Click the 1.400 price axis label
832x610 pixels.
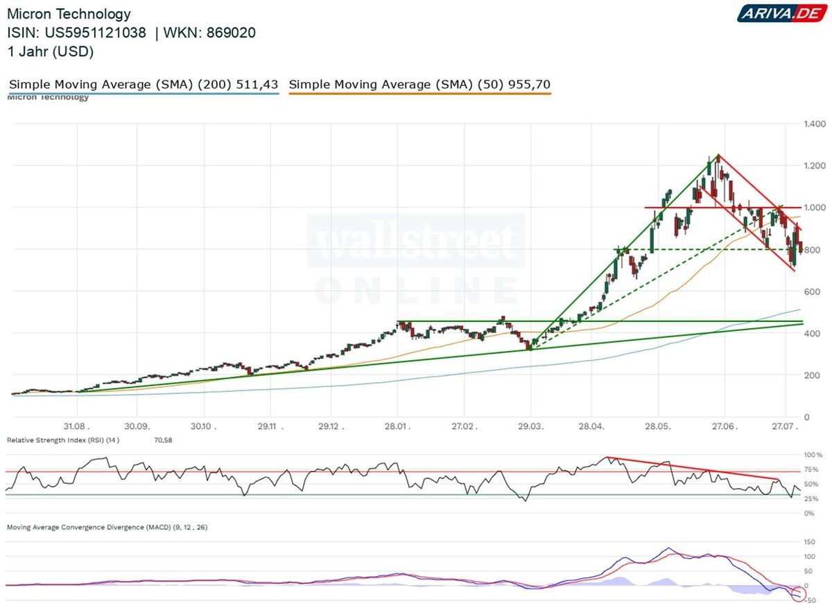(815, 124)
